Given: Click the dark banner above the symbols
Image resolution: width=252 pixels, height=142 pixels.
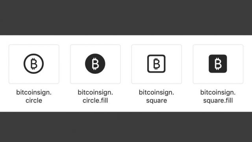Looking at the screenshot, I should (x=126, y=17).
